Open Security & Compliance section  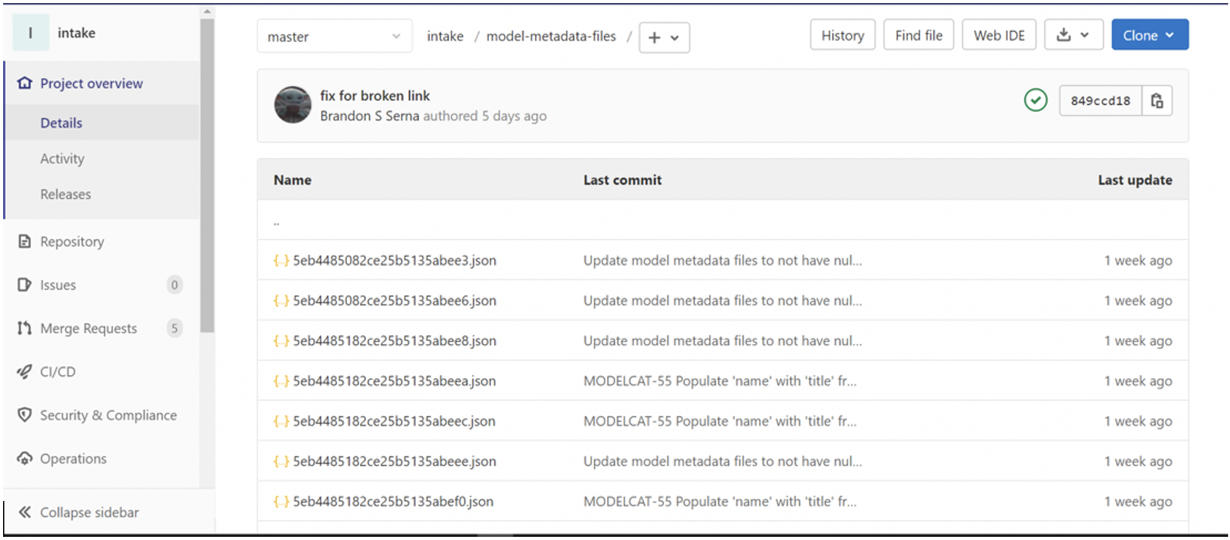click(x=108, y=415)
